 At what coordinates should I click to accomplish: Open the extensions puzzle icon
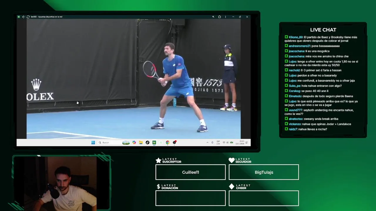pos(219,17)
